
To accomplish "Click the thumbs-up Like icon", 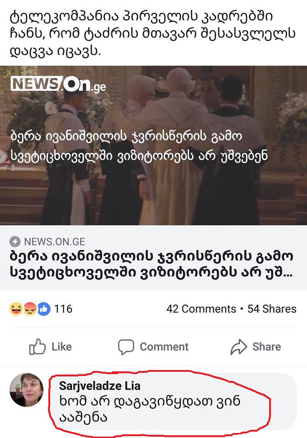I will pos(37,347).
